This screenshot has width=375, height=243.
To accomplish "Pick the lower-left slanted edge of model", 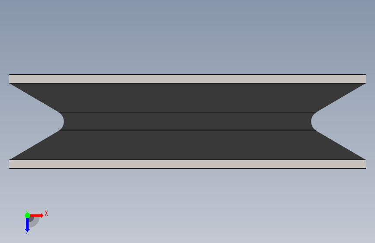I will 34,145.
